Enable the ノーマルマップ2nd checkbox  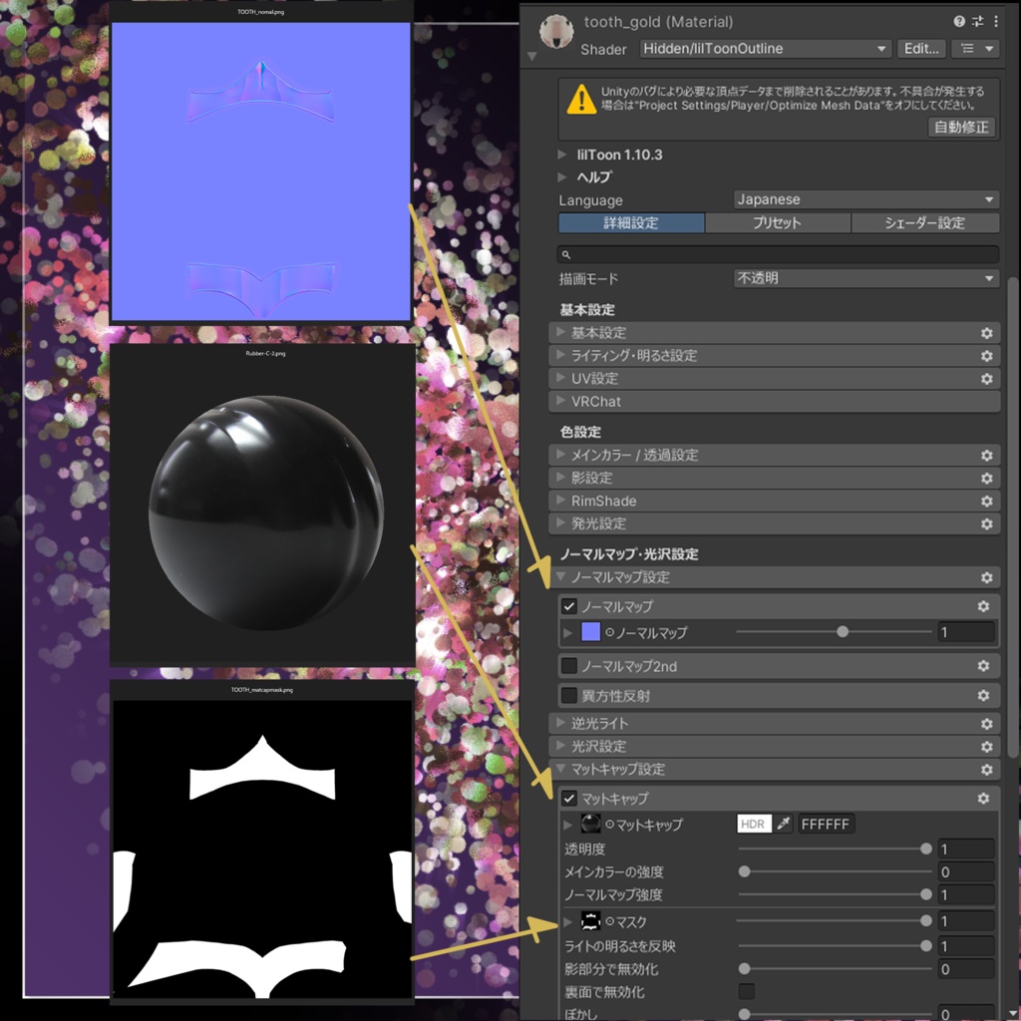[569, 666]
